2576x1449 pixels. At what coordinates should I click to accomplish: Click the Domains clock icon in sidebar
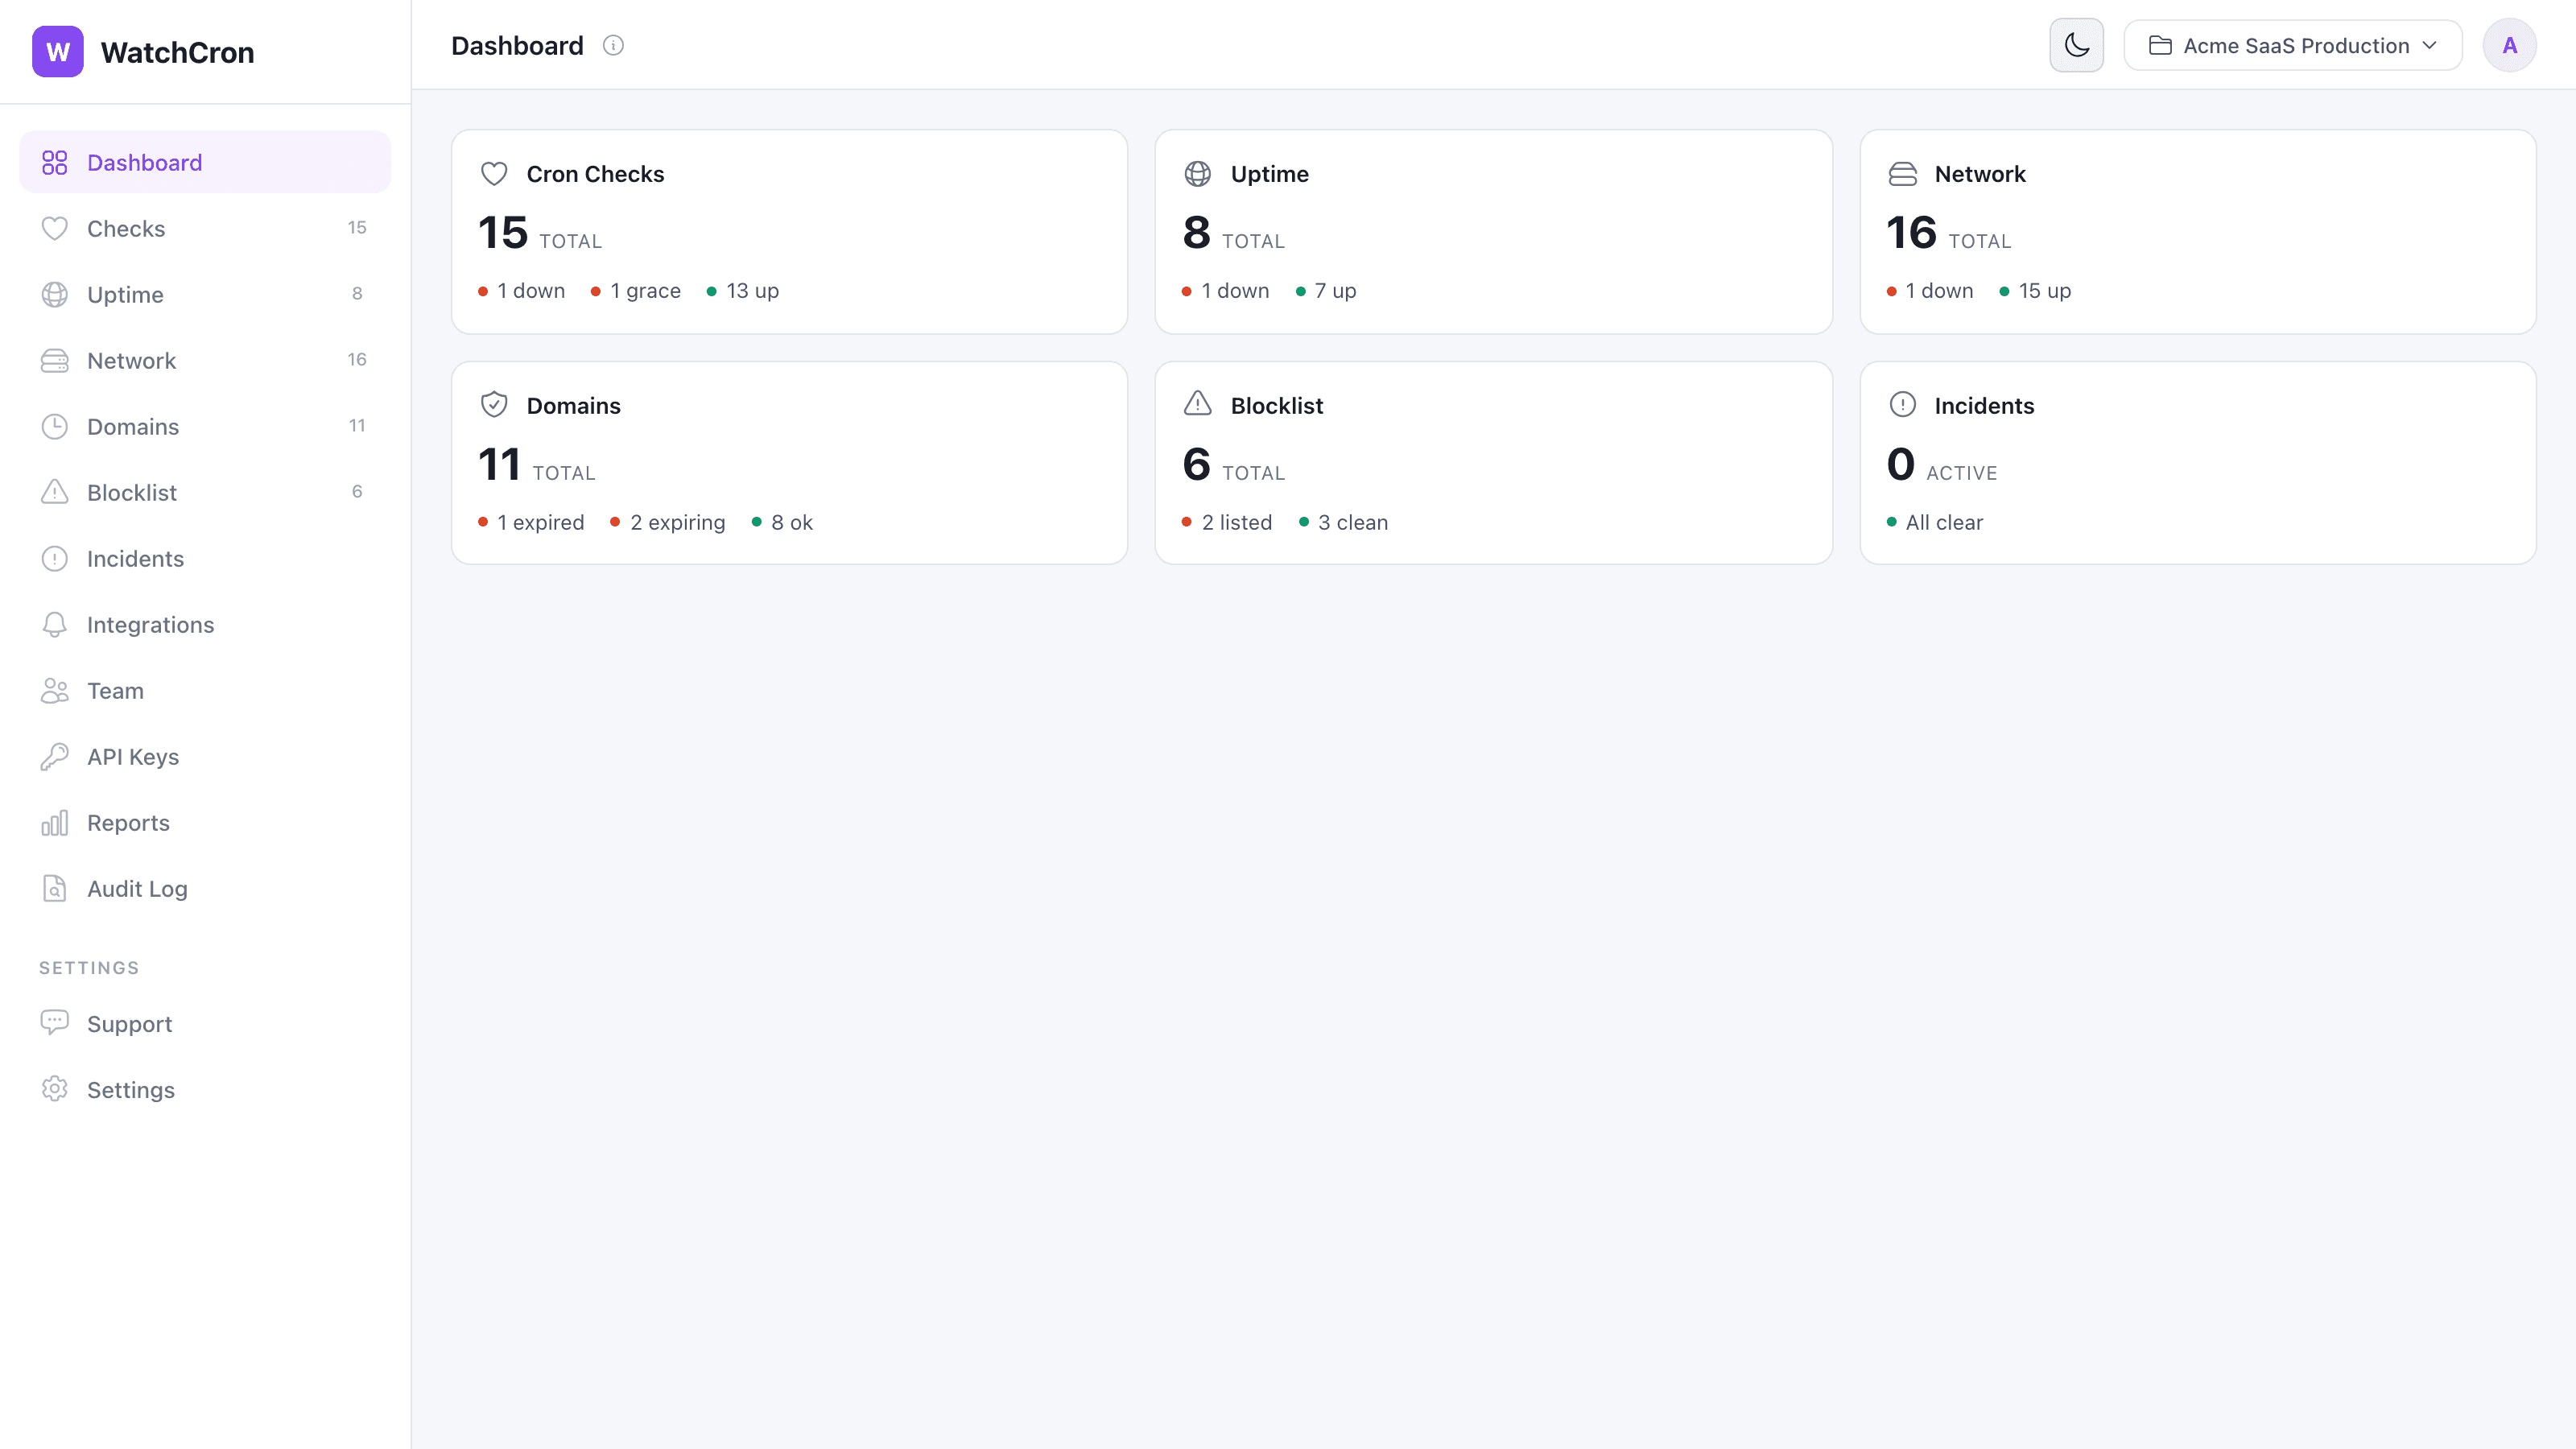(x=55, y=426)
